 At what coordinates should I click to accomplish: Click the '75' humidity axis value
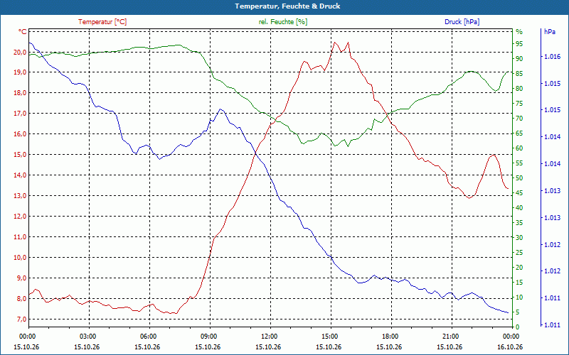[519, 104]
